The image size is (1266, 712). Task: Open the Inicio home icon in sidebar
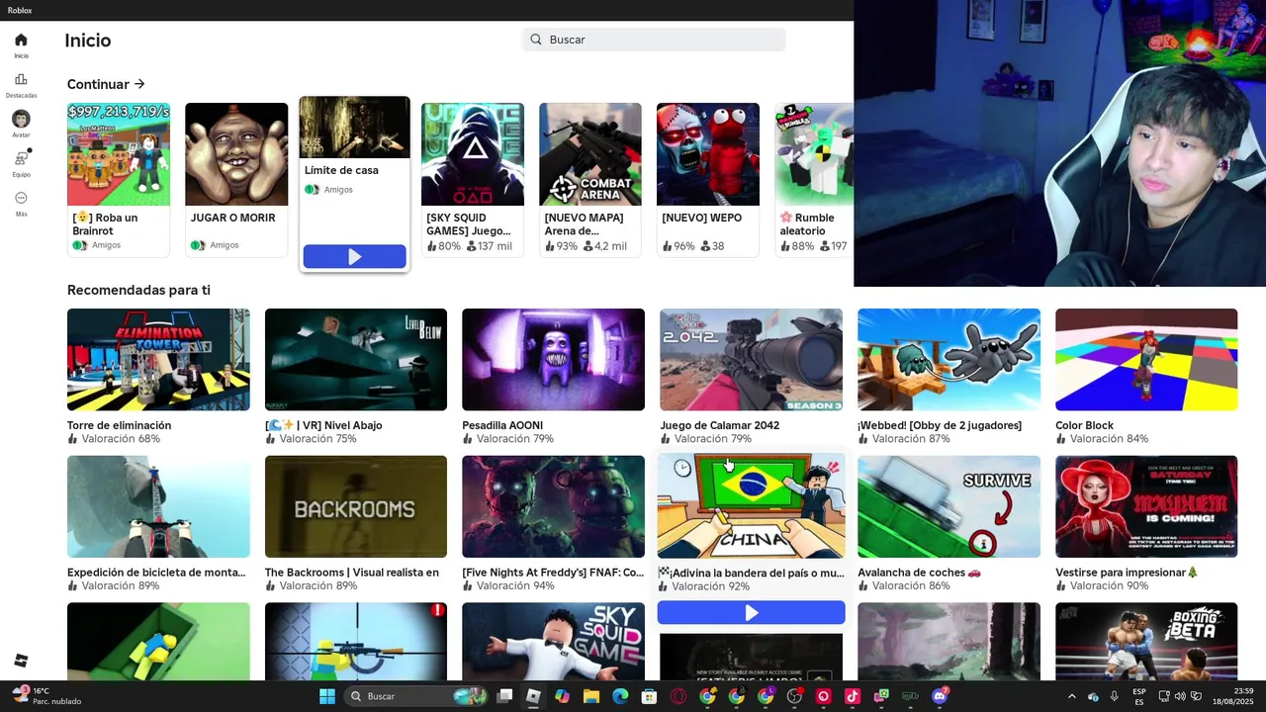click(21, 41)
